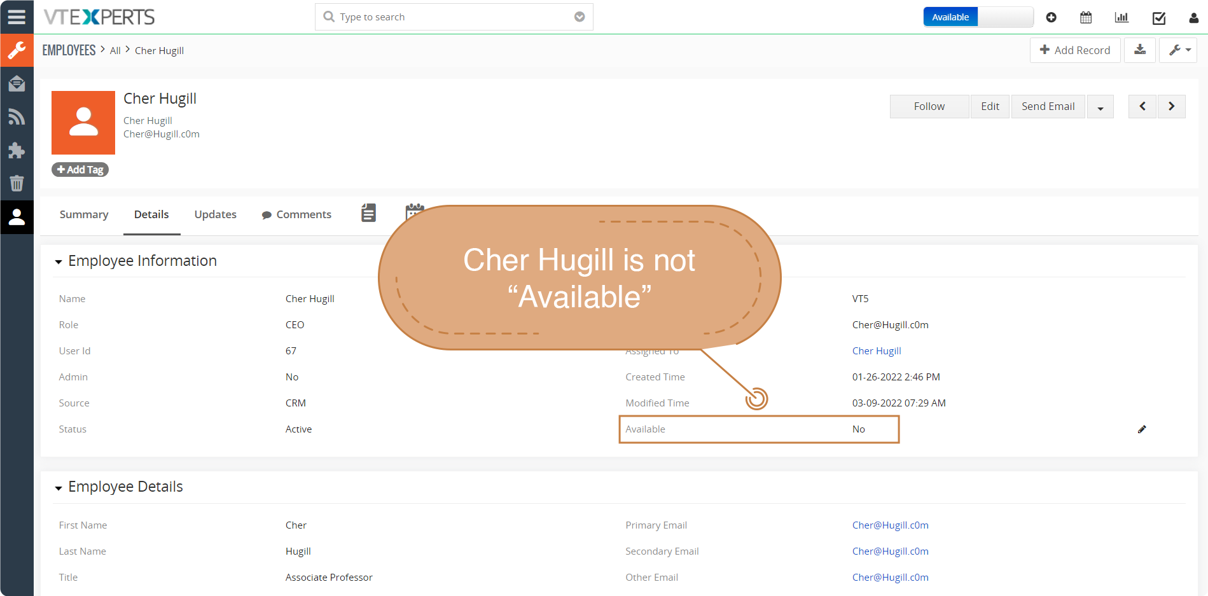
Task: Open the Secondary Email address link
Action: (891, 551)
